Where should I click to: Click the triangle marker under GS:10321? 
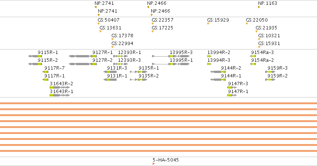coord(259,39)
